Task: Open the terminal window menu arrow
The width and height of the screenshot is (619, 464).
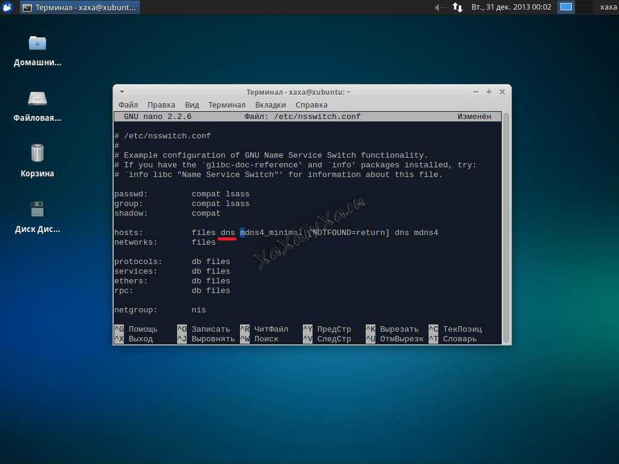Action: [x=122, y=92]
